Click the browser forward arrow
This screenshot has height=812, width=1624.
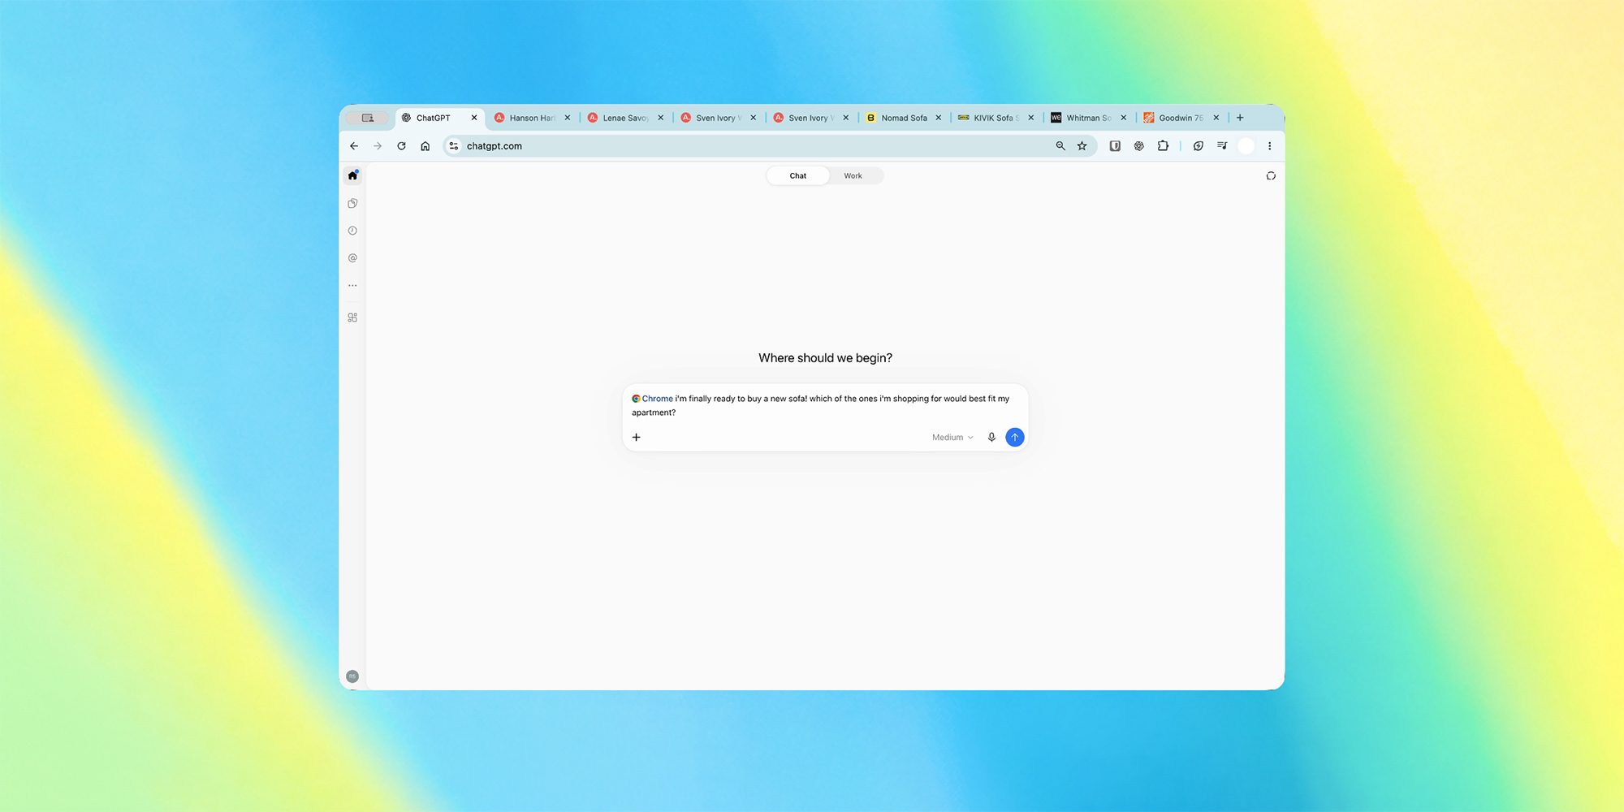pyautogui.click(x=378, y=146)
